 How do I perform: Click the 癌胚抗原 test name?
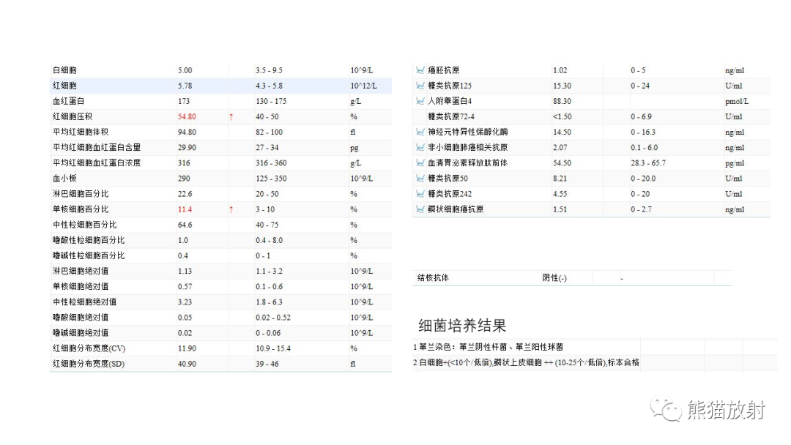pyautogui.click(x=443, y=70)
